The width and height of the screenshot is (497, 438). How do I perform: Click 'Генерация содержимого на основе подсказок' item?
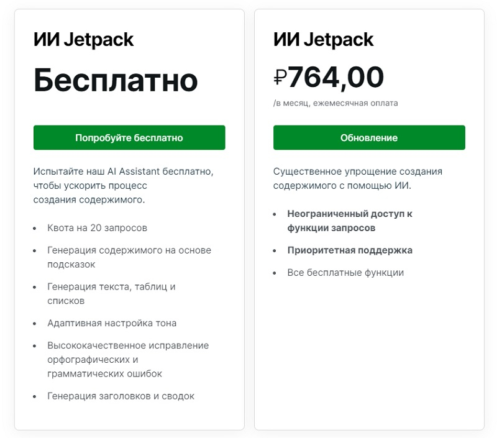(x=129, y=257)
